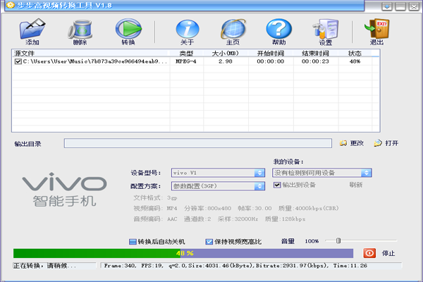This screenshot has width=423, height=282.
Task: Enable 转换后自动关机 checkbox
Action: 133,242
